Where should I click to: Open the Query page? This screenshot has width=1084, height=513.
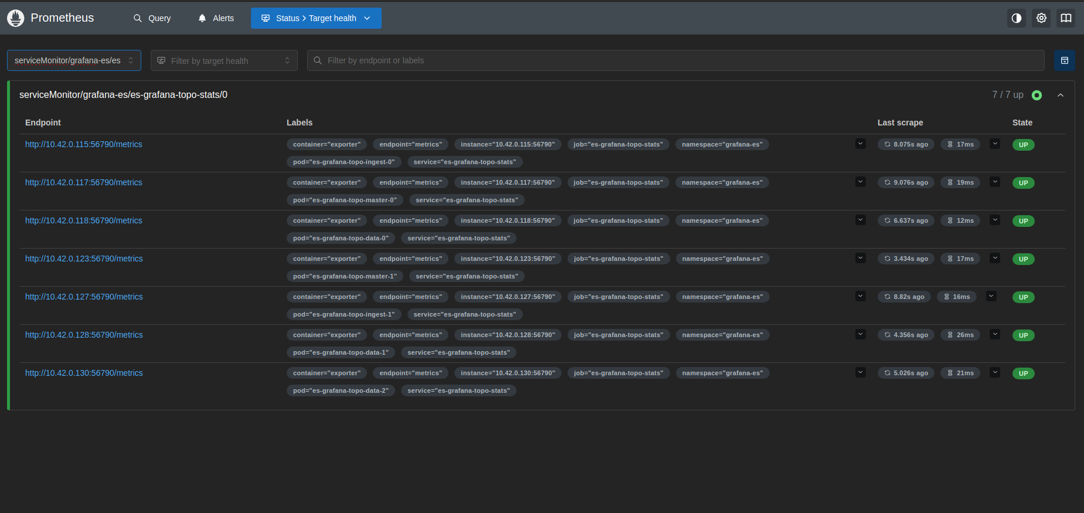pos(152,18)
